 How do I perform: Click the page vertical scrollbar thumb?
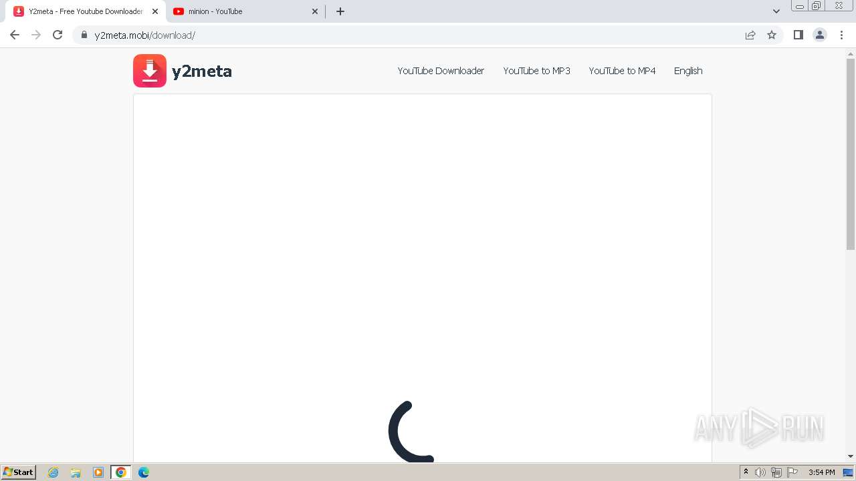[851, 154]
